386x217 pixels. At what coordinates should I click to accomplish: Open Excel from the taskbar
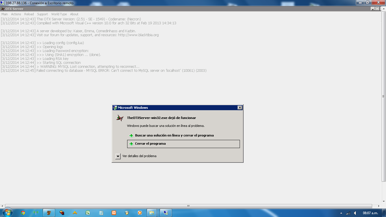coord(88,213)
